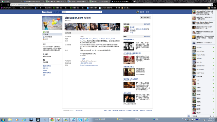Open account dropdown arrow in Facebook header
The image size is (217, 122).
(151, 12)
